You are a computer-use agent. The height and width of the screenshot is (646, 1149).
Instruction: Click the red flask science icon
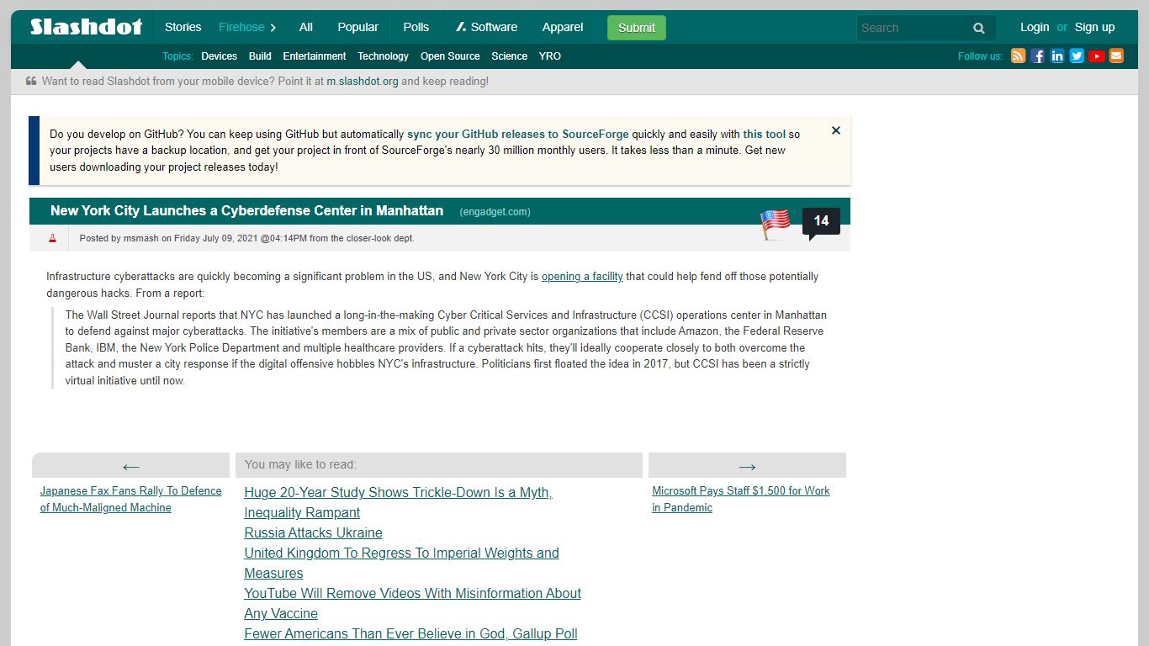click(52, 238)
